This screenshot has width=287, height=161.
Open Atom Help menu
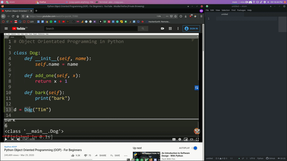[249, 10]
